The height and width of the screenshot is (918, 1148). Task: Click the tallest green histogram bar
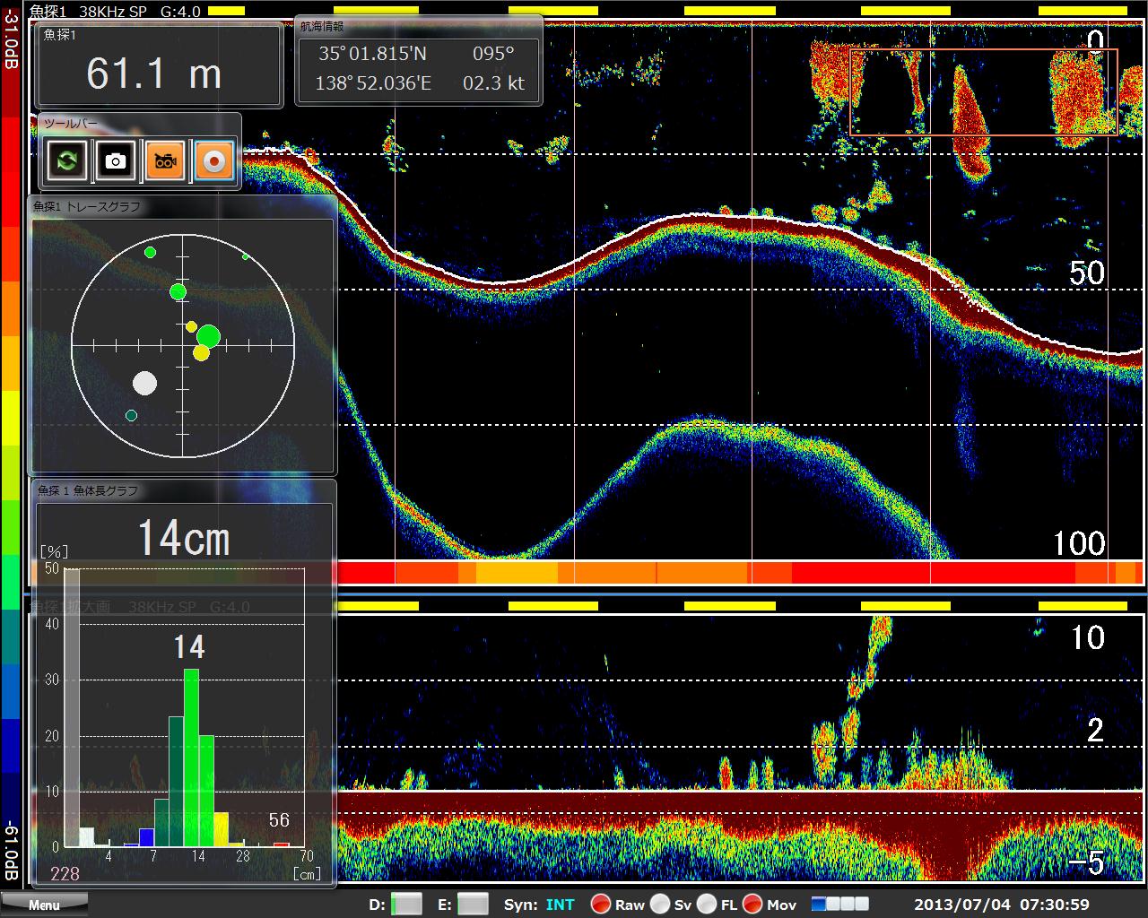tap(191, 758)
